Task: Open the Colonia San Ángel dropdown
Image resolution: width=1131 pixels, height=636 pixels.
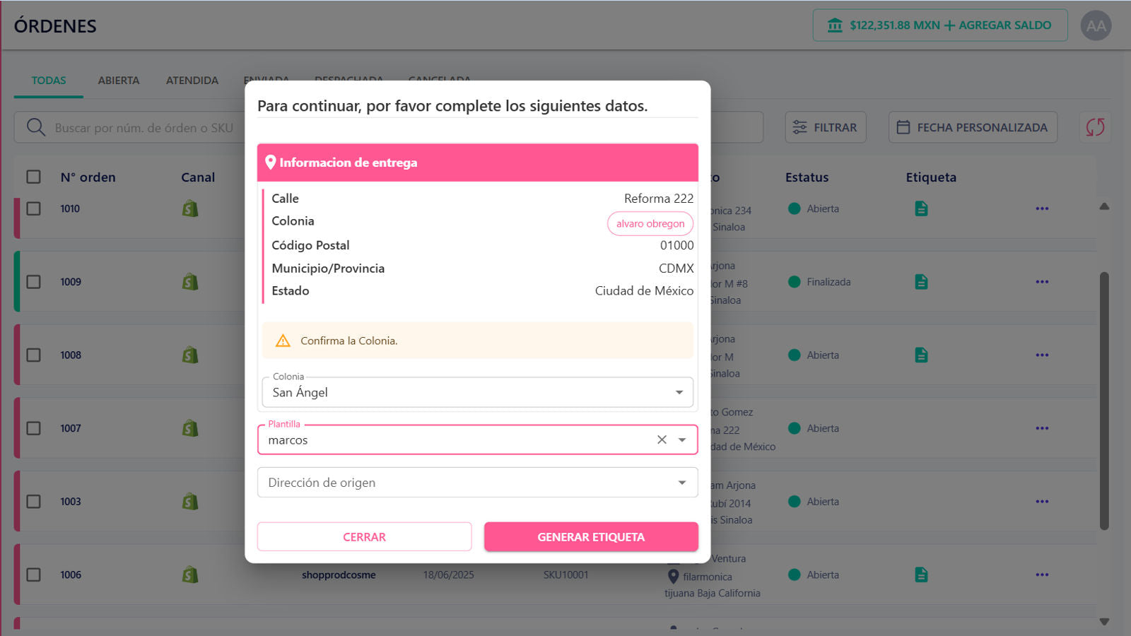Action: tap(678, 391)
